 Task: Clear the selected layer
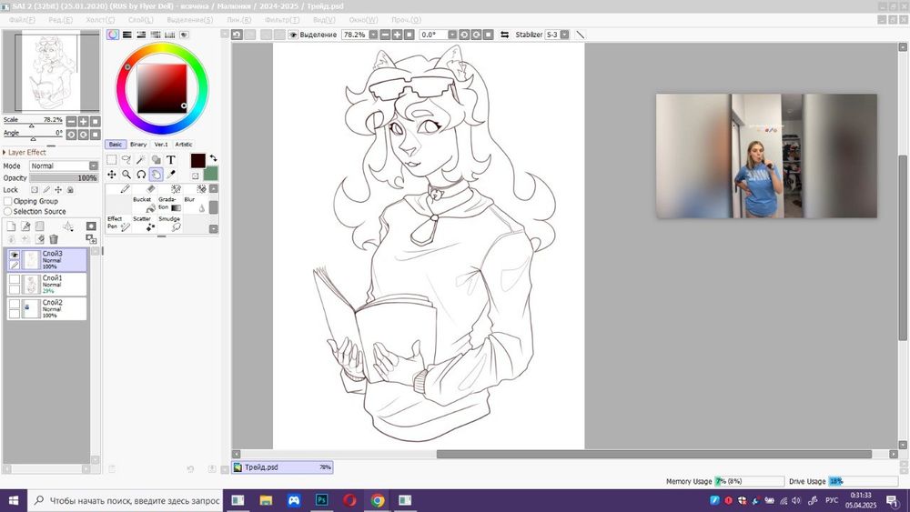[39, 239]
